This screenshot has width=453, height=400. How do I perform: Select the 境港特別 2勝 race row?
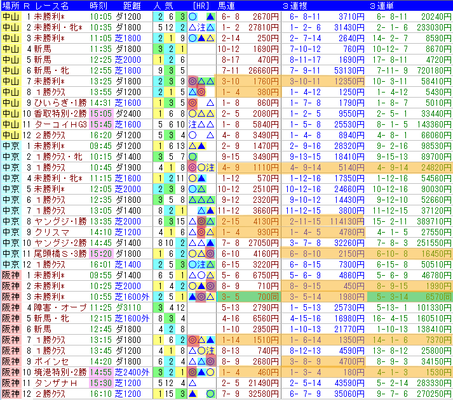click(226, 372)
